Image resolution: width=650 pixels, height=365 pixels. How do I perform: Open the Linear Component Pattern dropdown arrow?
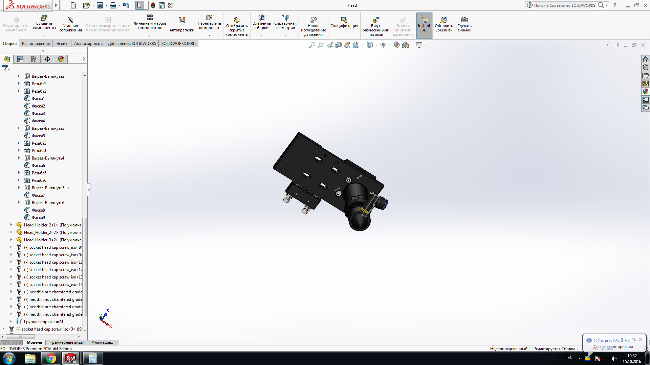150,35
